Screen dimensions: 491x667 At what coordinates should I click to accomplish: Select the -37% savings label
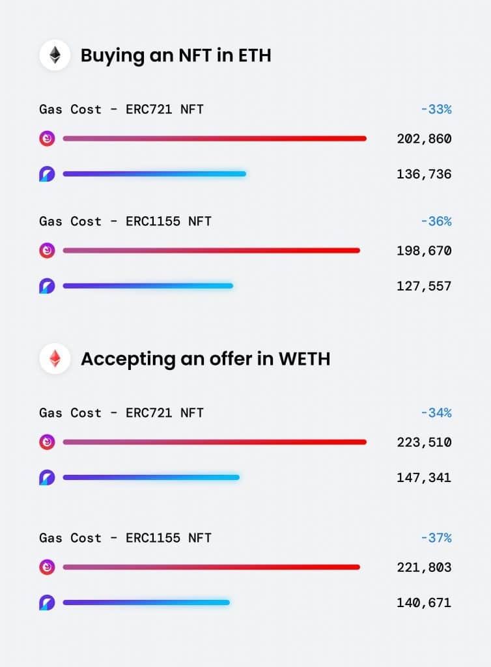pyautogui.click(x=436, y=538)
